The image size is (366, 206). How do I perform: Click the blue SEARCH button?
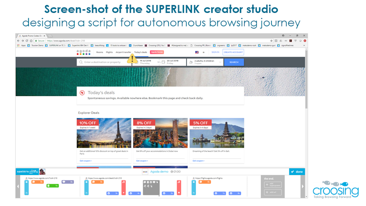pyautogui.click(x=234, y=62)
